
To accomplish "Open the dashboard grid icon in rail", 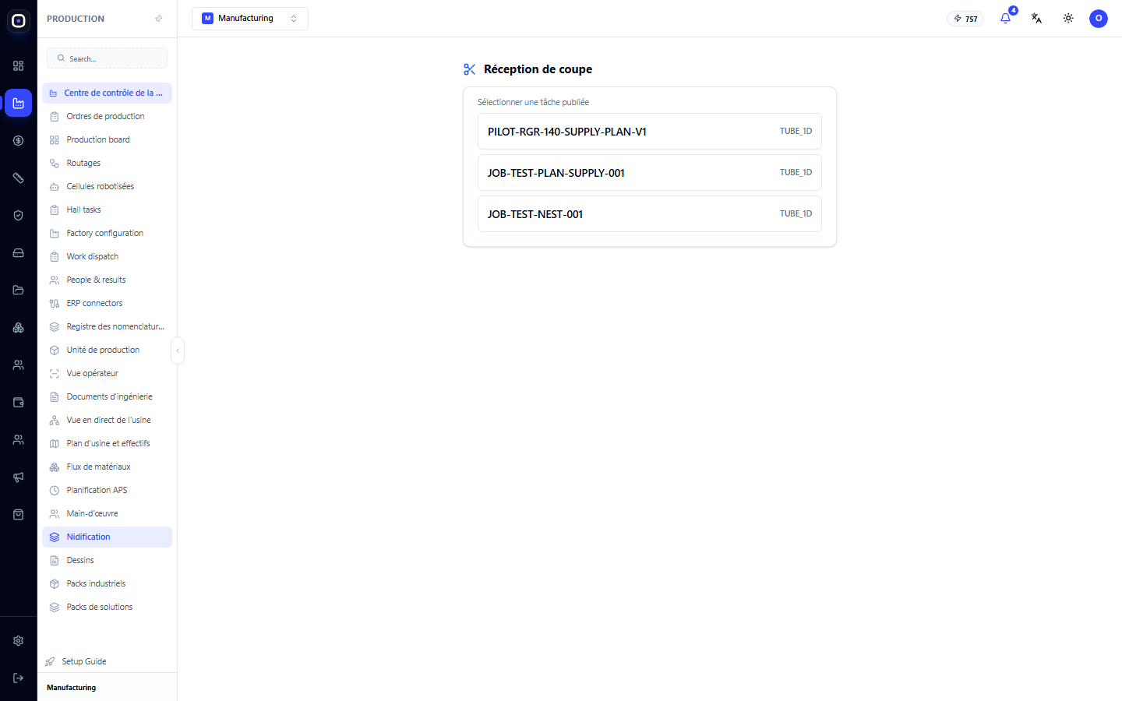I will (19, 65).
